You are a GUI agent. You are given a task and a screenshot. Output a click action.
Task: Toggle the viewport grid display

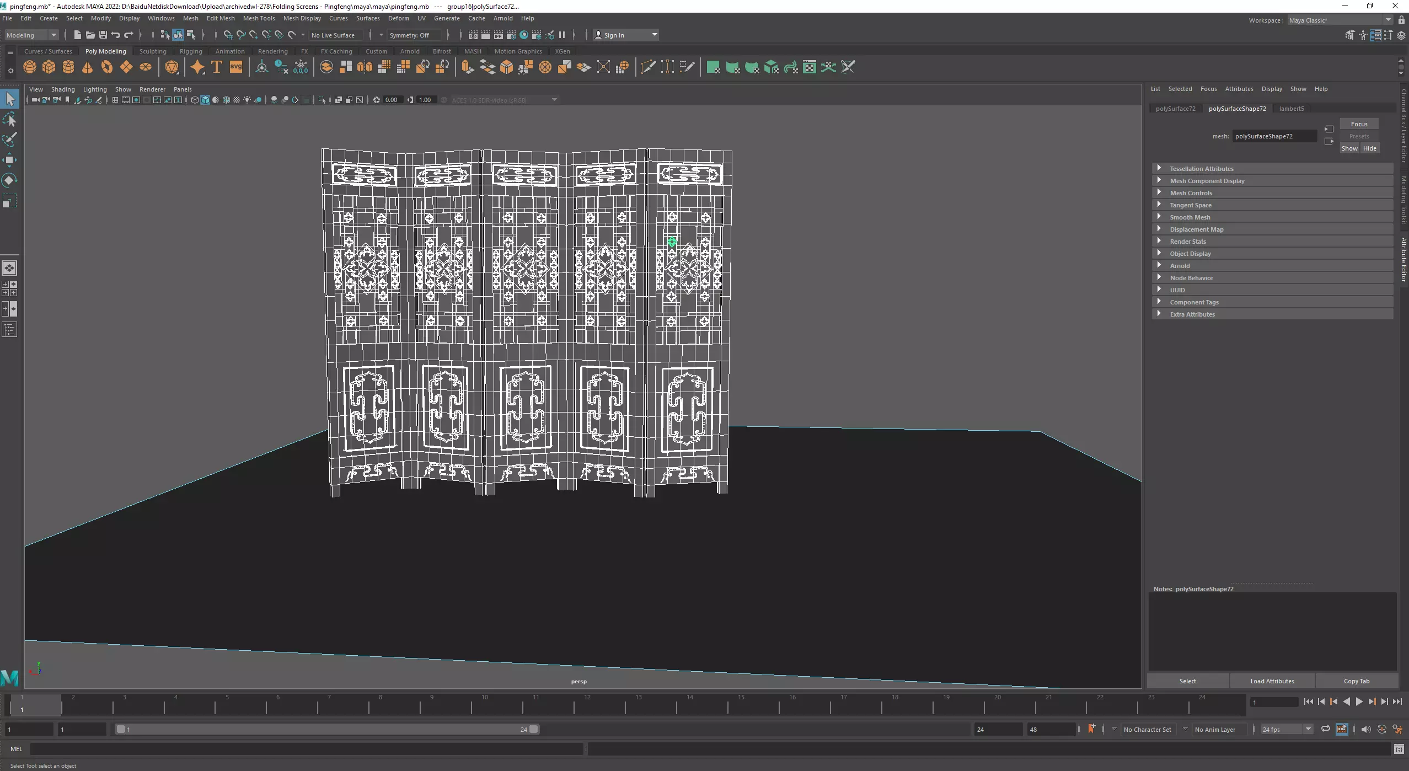tap(115, 100)
